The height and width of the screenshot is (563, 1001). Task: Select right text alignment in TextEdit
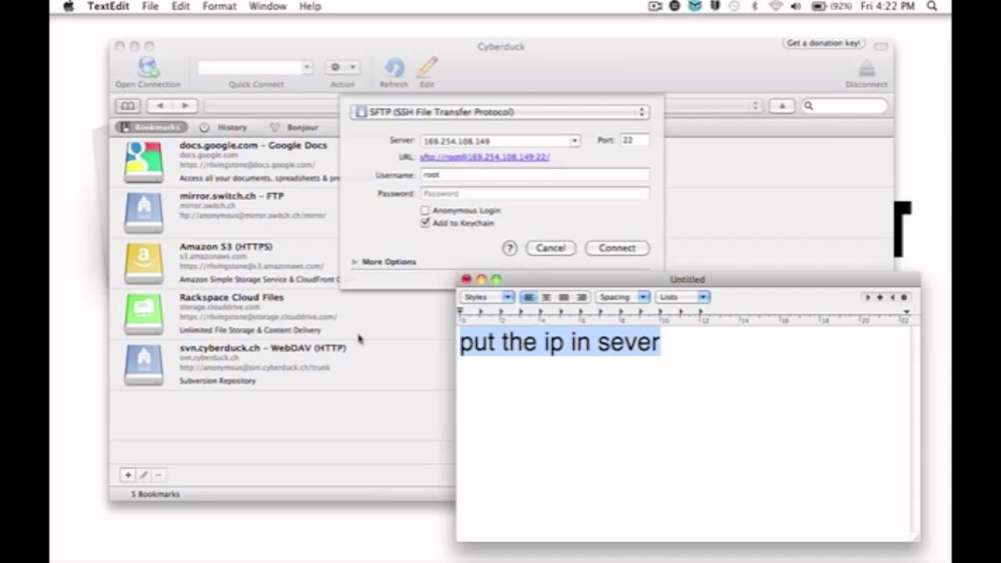(580, 297)
